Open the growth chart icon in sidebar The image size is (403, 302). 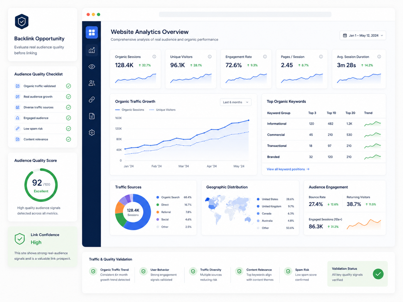(92, 50)
